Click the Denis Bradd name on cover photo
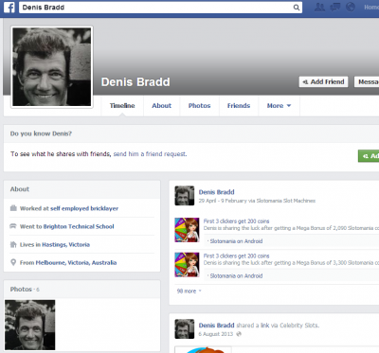379x353 pixels. coord(135,82)
